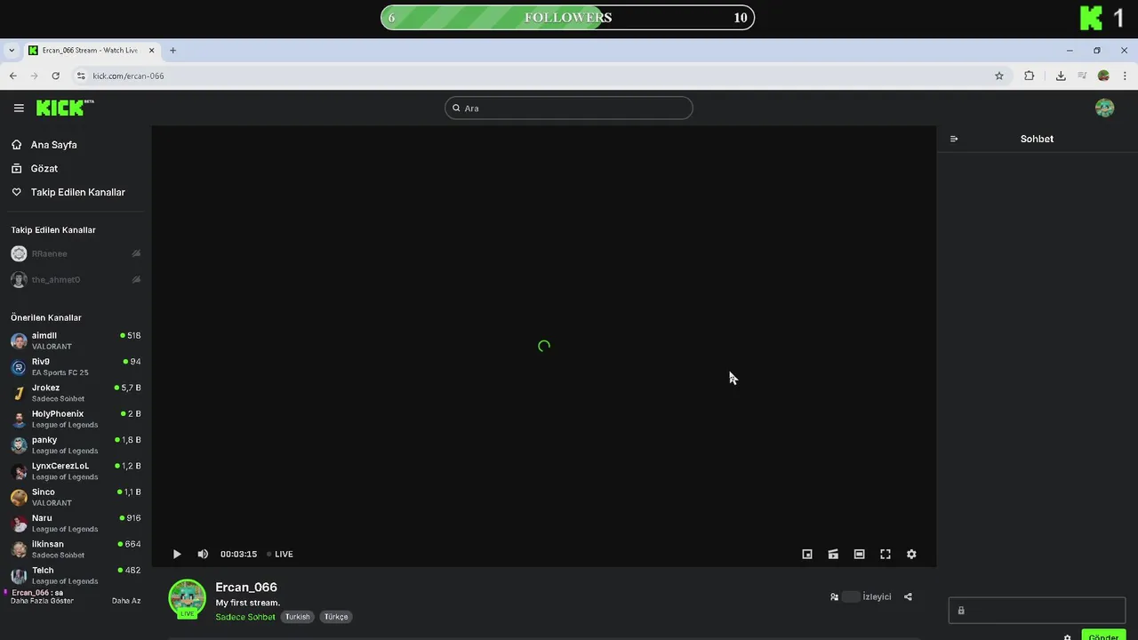The width and height of the screenshot is (1138, 640).
Task: Open the user profile avatar menu
Action: click(x=1105, y=108)
